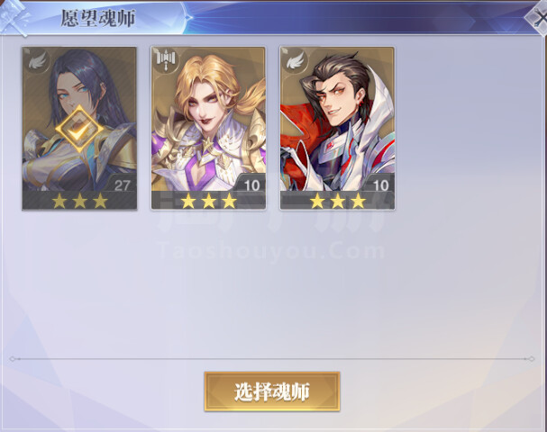Click the three stars under the level 27 card

click(x=79, y=201)
